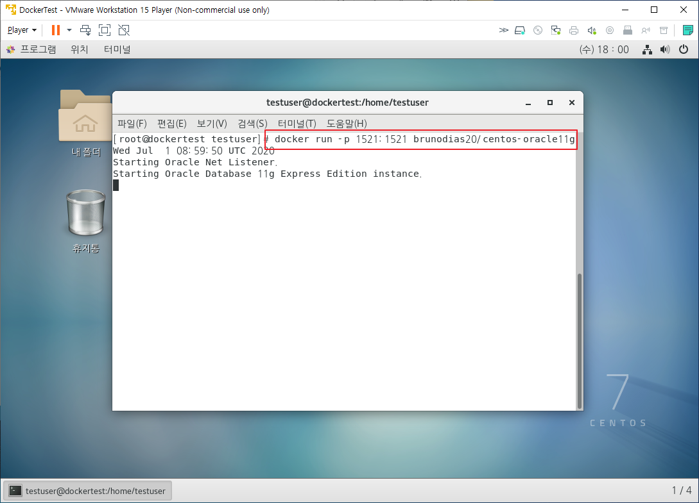
Task: Click the power button icon in top panel
Action: 684,49
